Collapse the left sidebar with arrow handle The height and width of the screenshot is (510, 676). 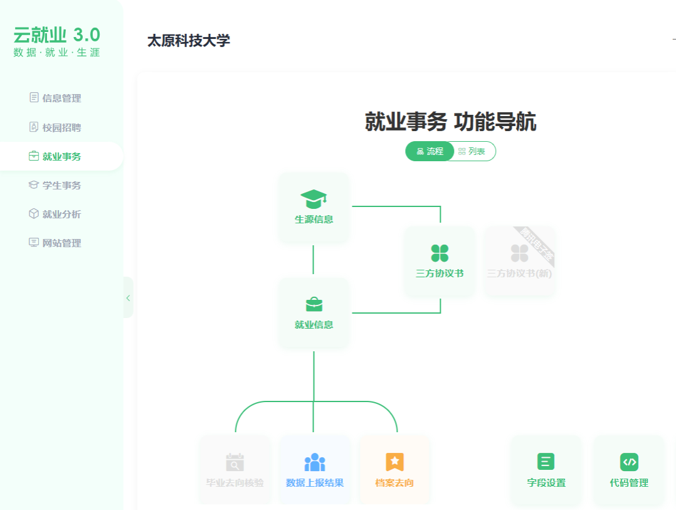[x=128, y=298]
